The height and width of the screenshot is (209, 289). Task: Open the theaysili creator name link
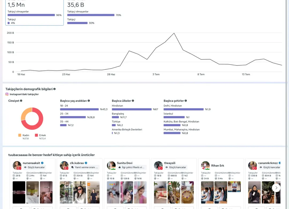click(x=170, y=163)
